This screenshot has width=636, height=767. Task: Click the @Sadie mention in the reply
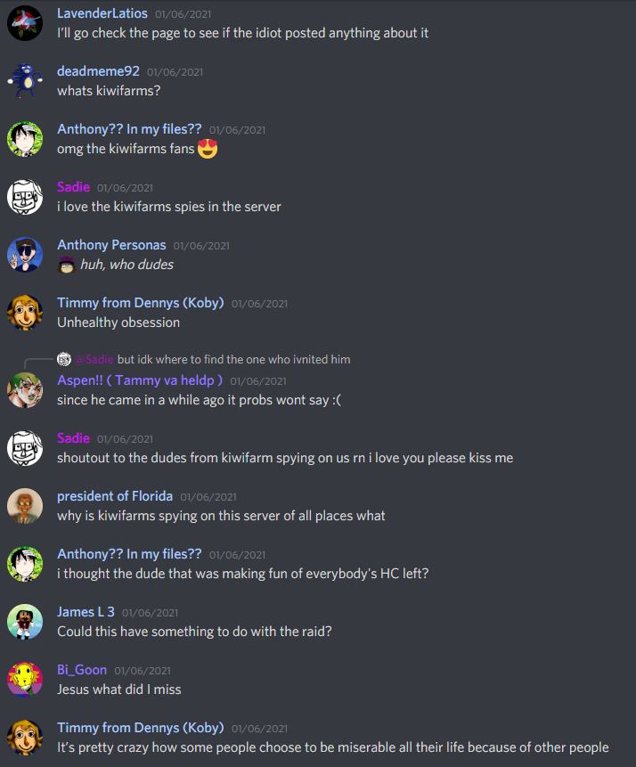(x=94, y=360)
